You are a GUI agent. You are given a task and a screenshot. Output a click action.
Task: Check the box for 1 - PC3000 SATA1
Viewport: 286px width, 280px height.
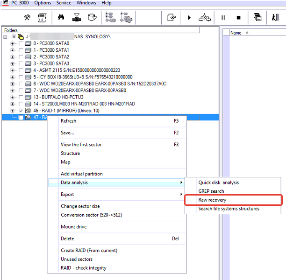21,50
